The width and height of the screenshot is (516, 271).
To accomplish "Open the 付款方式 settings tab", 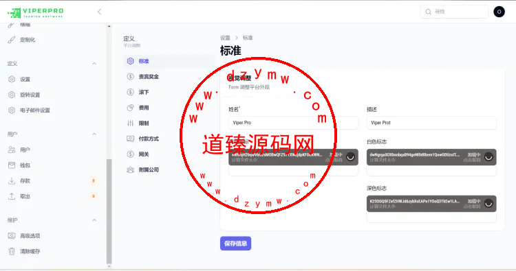I will [x=169, y=139].
